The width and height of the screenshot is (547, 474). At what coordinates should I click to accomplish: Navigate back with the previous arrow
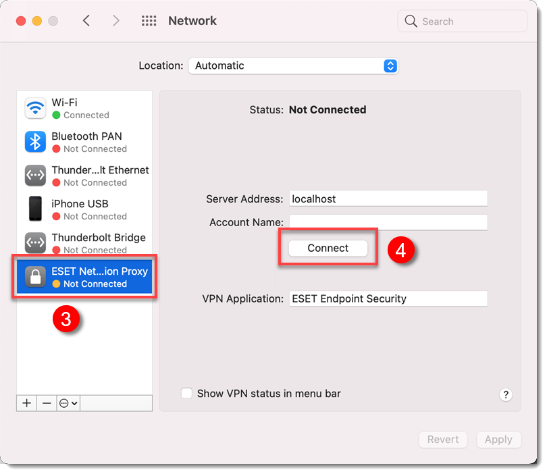[x=86, y=20]
